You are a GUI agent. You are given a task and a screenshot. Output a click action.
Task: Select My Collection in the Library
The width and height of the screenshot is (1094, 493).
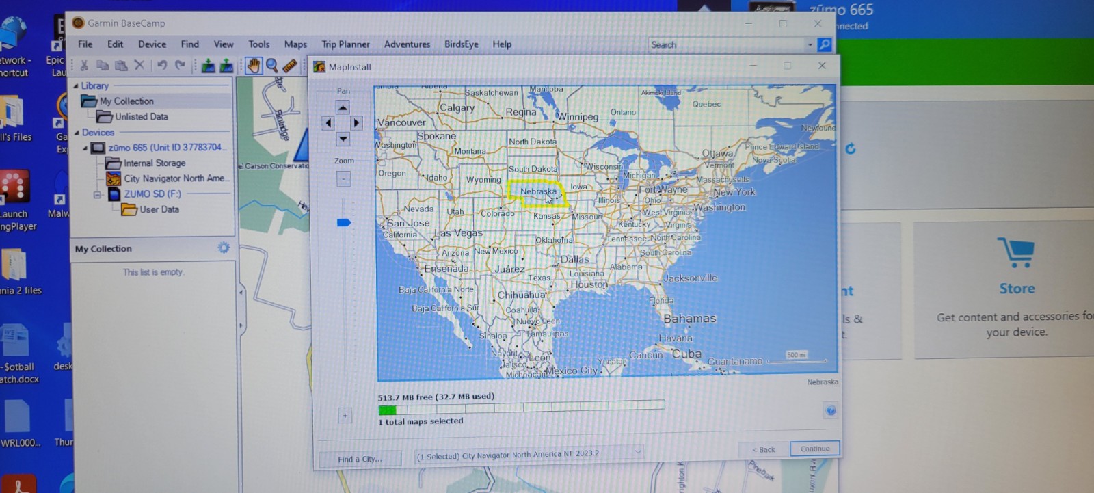126,101
